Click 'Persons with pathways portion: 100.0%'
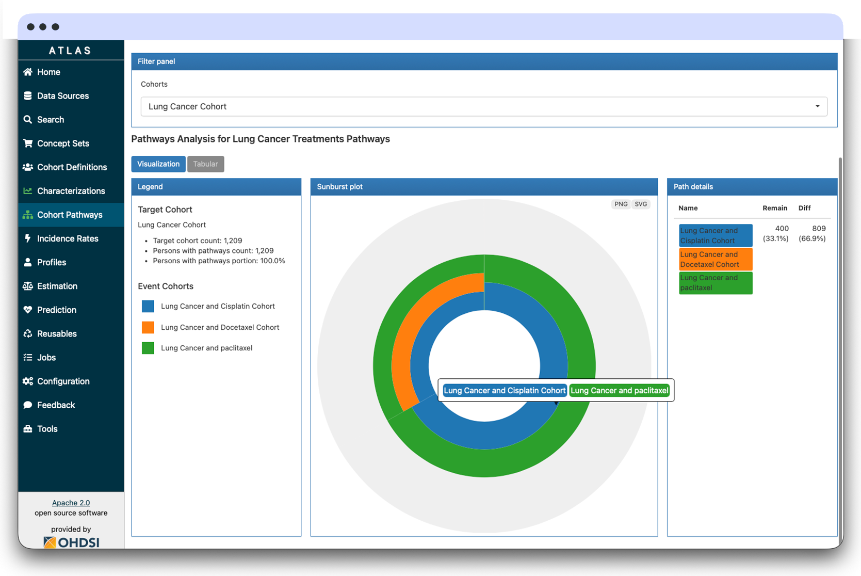Viewport: 861px width, 576px height. tap(219, 261)
